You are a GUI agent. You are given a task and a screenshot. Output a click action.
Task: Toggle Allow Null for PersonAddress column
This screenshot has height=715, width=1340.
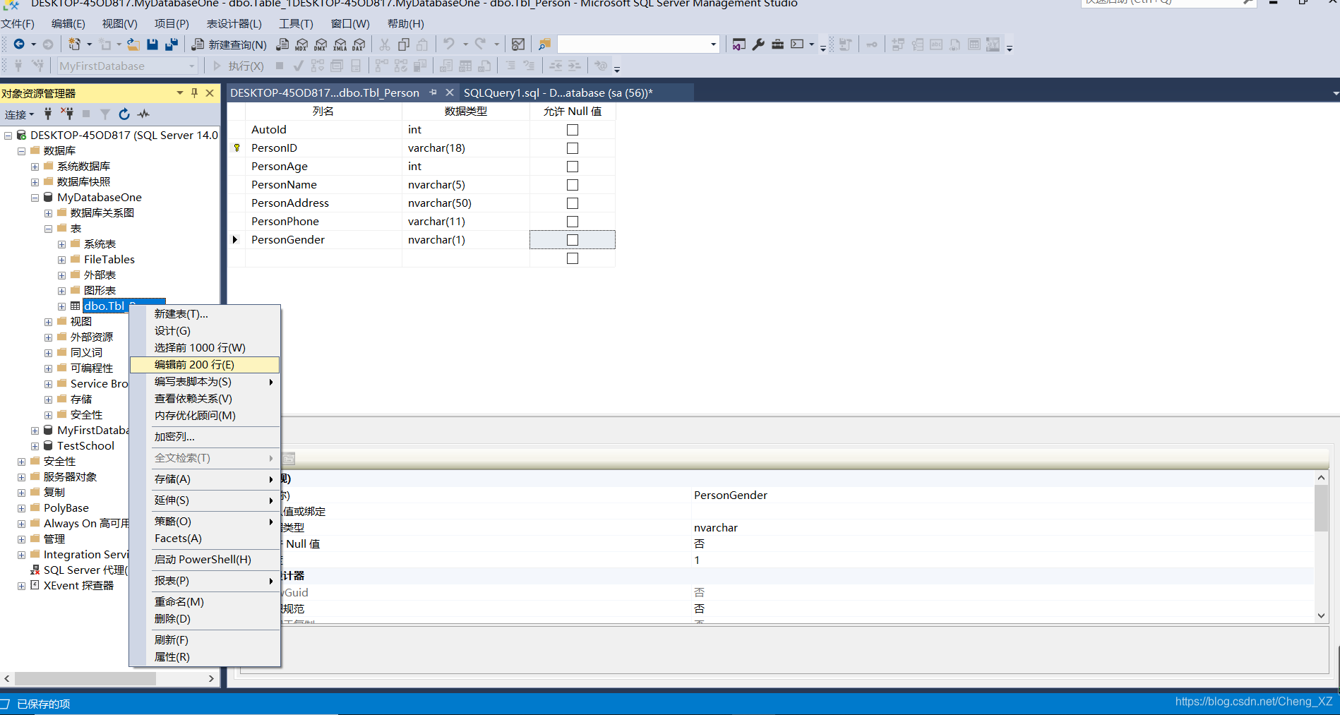(573, 203)
